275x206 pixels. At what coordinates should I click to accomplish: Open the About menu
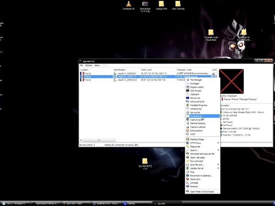(97, 65)
